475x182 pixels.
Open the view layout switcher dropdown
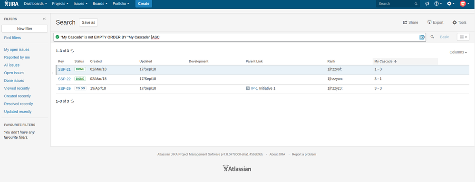[463, 37]
